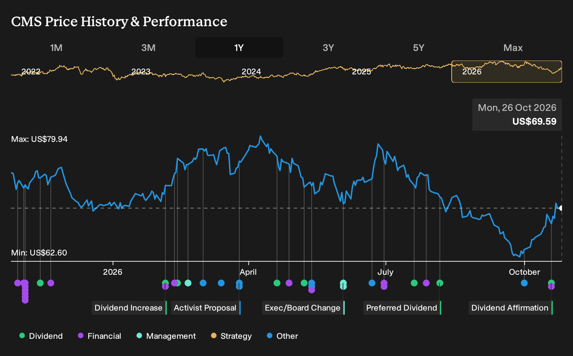573x356 pixels.
Task: Click the green dot above Dividend Affirmation label
Action: coord(551,283)
